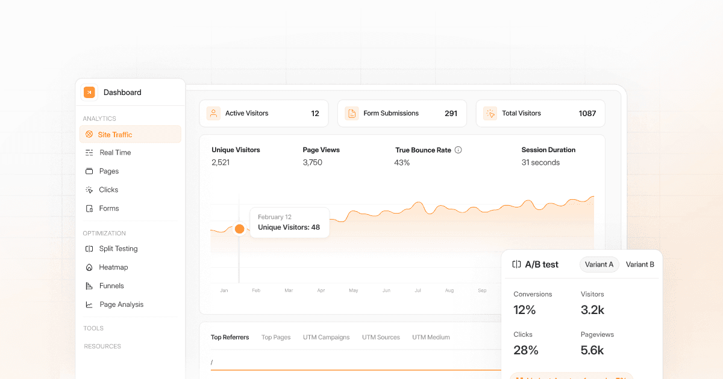Image resolution: width=723 pixels, height=379 pixels.
Task: Click the Heatmap flame icon
Action: coord(89,267)
